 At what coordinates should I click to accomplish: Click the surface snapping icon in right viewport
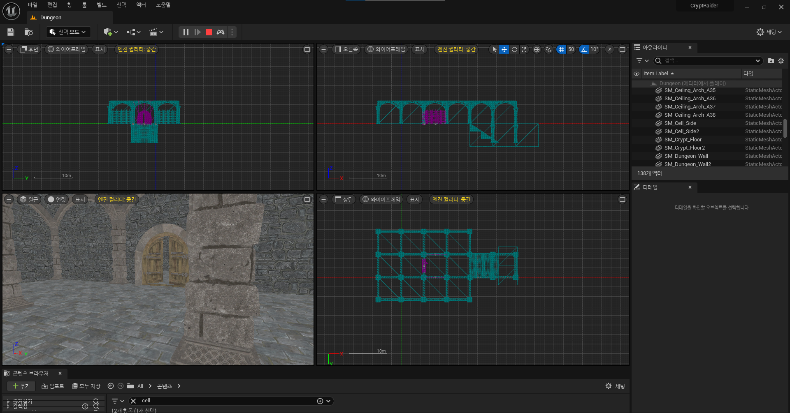548,49
